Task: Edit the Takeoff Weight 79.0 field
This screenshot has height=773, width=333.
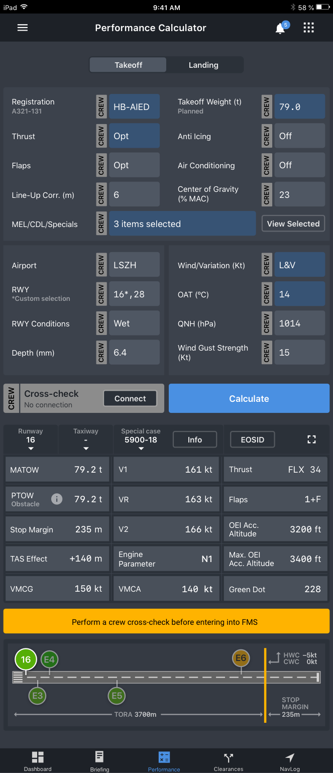Action: [299, 107]
